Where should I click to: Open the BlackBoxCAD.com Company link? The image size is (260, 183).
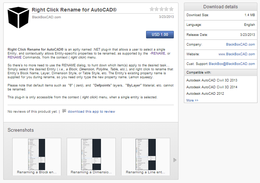pos(241,44)
